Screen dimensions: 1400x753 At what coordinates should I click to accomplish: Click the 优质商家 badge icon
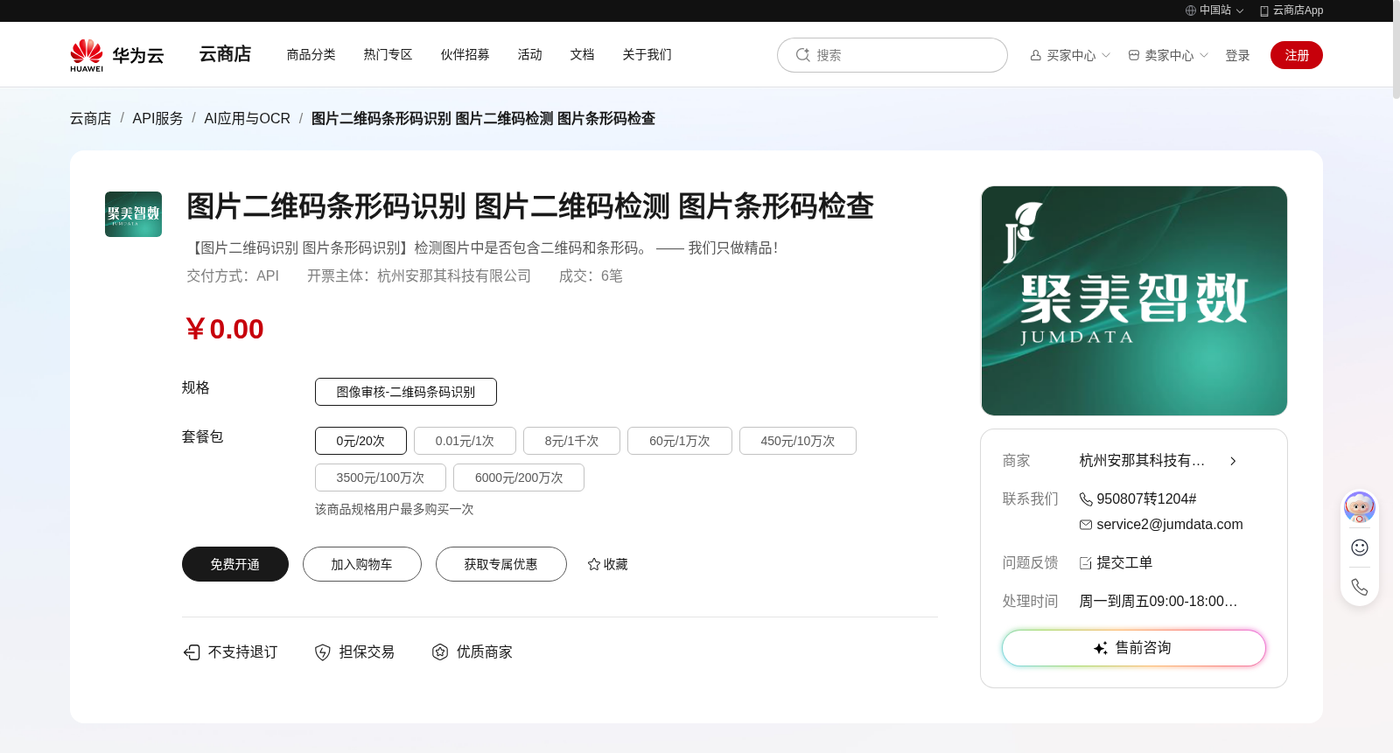tap(440, 652)
